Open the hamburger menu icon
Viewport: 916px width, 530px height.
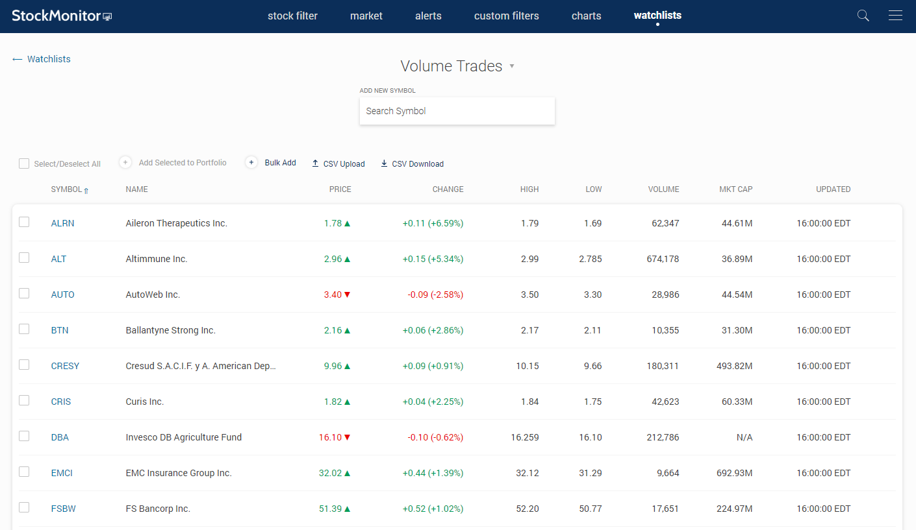click(895, 15)
